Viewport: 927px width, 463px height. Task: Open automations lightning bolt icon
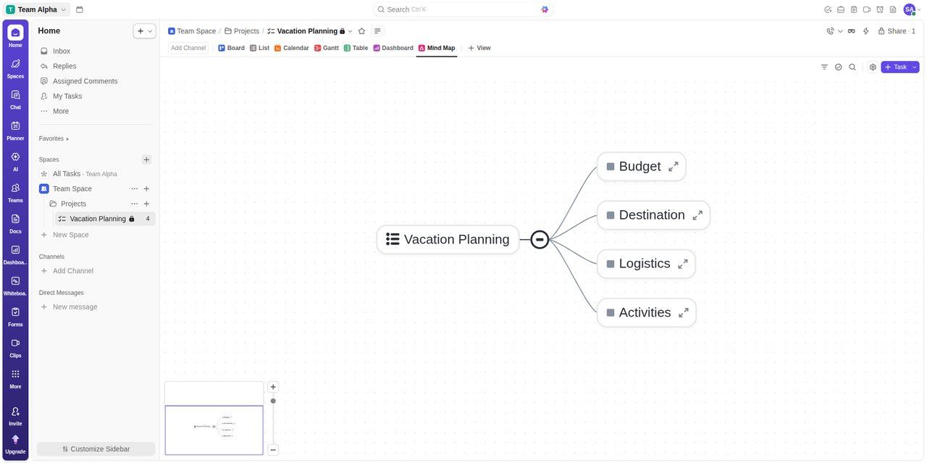point(865,31)
